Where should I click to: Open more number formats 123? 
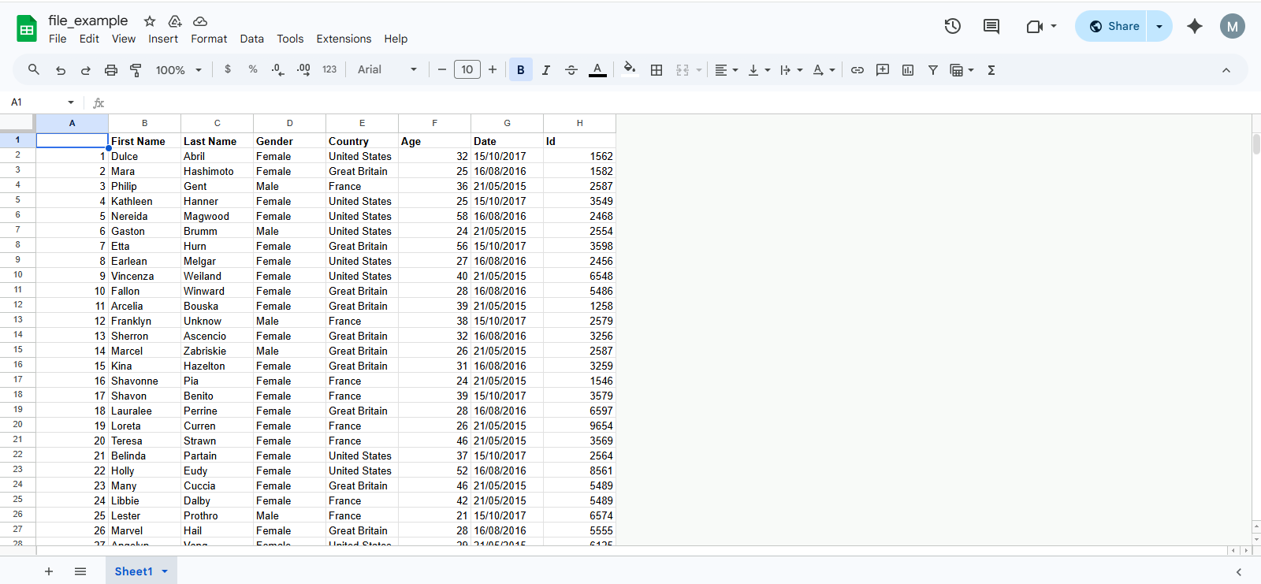coord(329,69)
